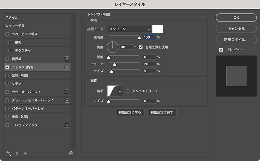Enable the ベベルとエンボス checkbox
The height and width of the screenshot is (161, 260).
point(7,34)
